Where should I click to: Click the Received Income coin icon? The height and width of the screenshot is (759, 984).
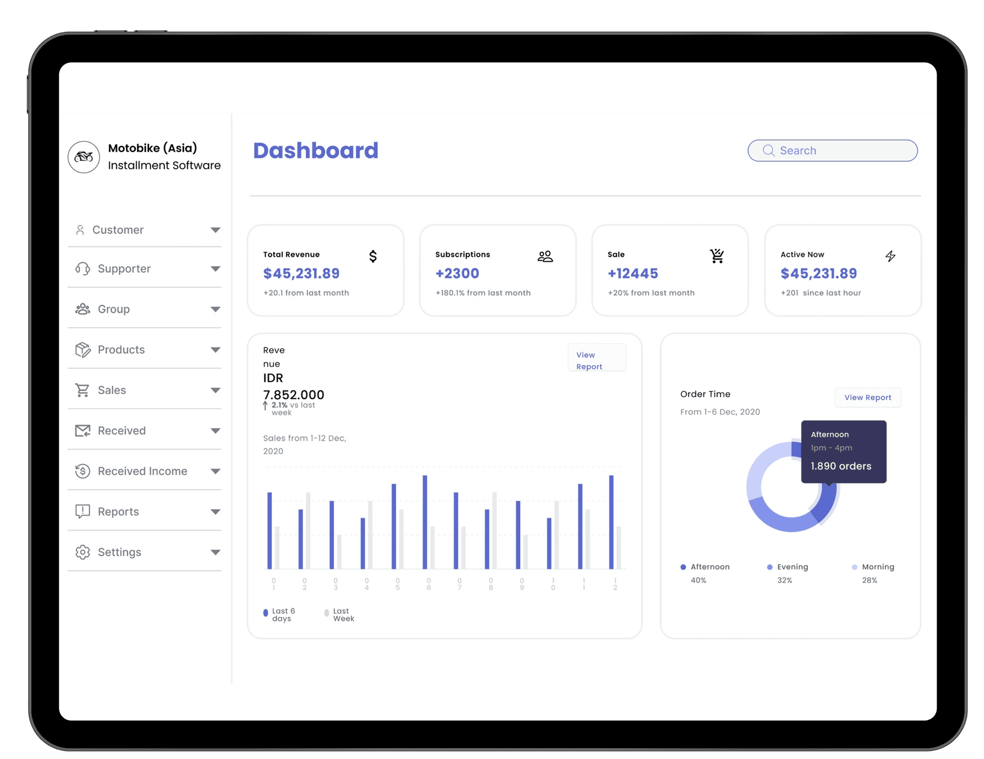coord(83,471)
